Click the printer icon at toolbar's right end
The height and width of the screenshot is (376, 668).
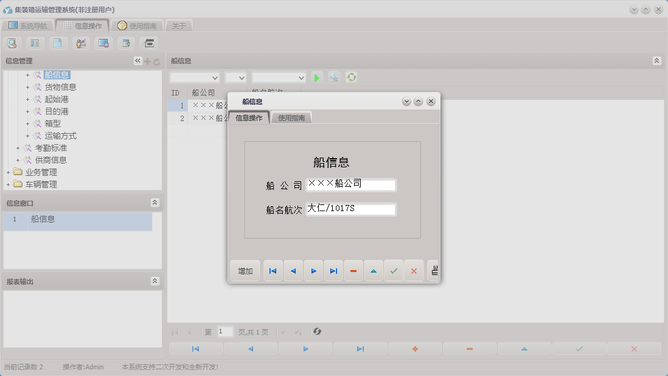point(148,43)
